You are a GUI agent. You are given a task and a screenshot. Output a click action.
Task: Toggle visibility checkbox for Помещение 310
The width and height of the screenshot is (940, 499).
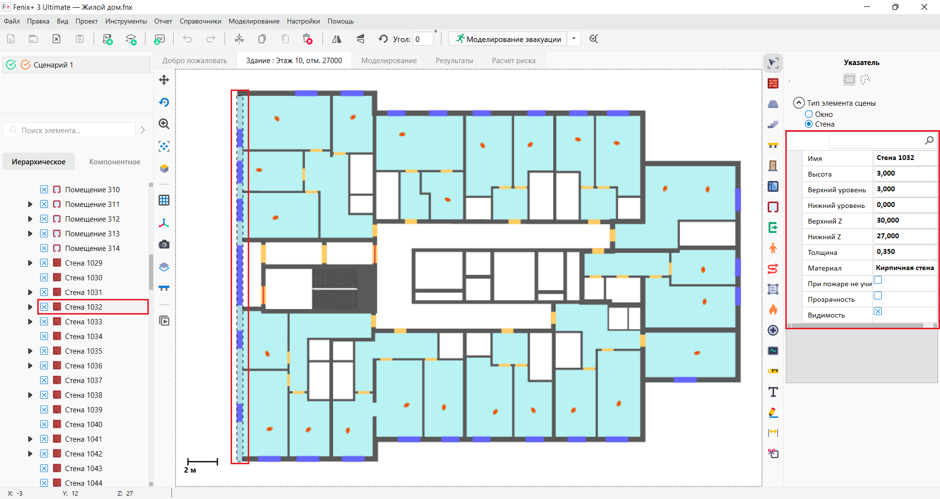(44, 189)
